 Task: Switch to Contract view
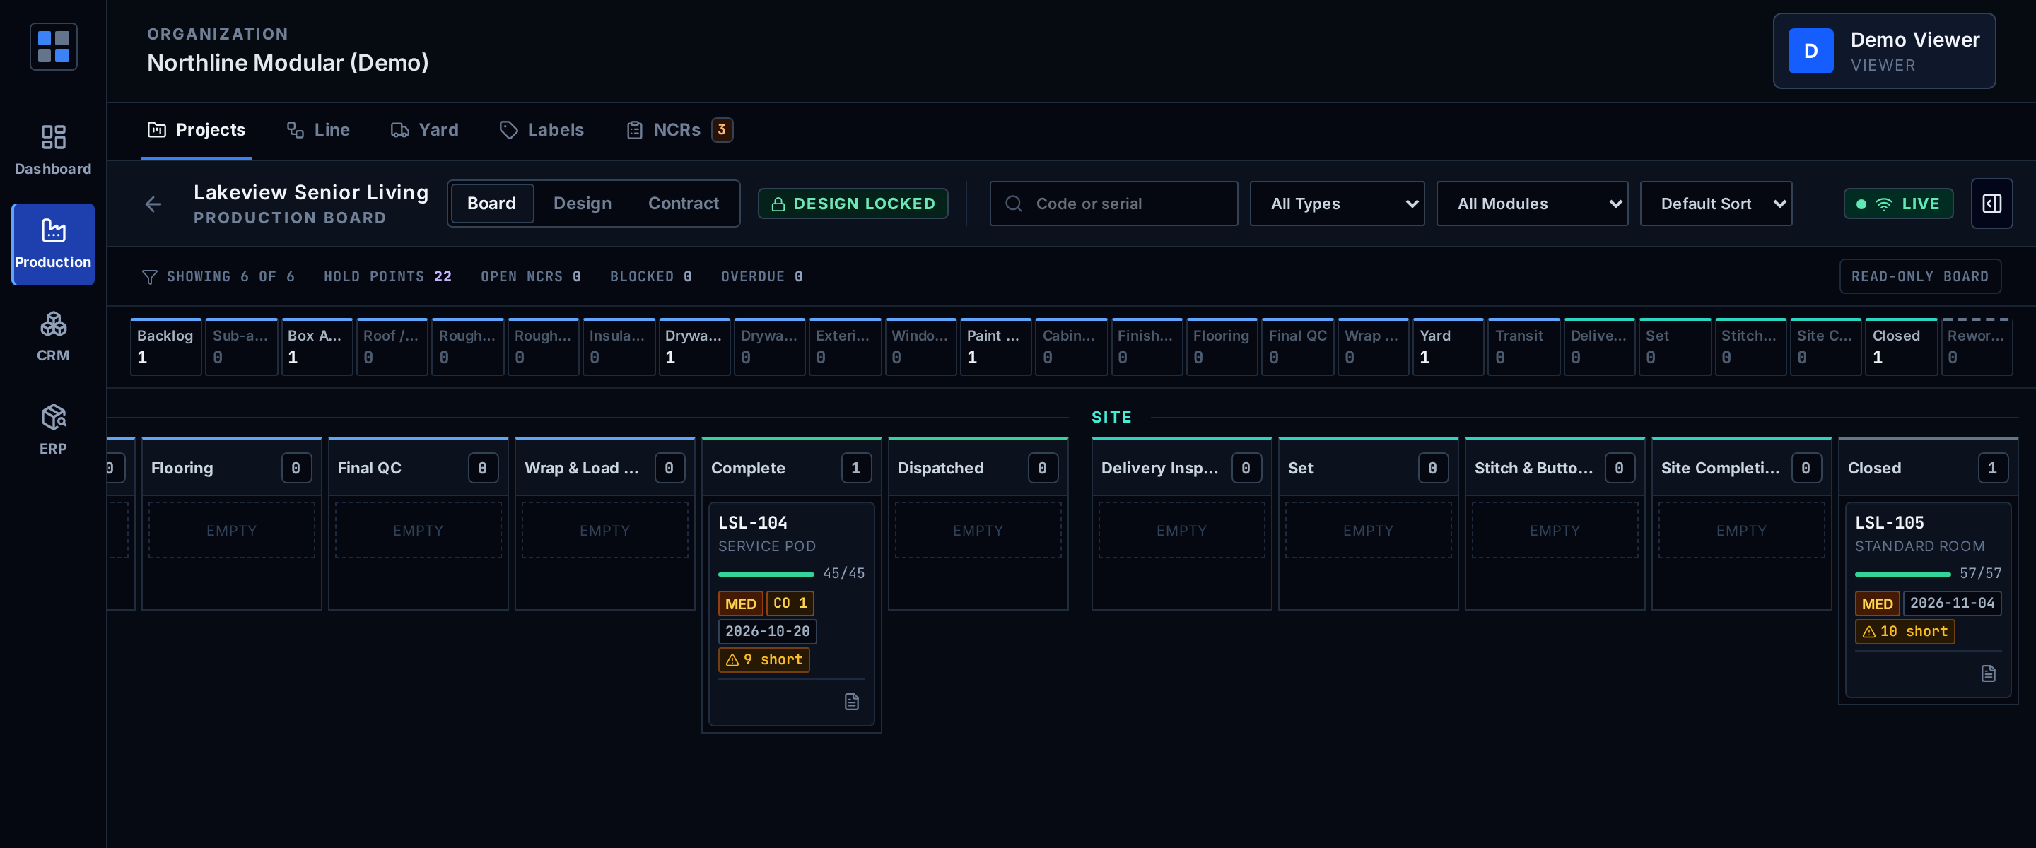pos(683,204)
